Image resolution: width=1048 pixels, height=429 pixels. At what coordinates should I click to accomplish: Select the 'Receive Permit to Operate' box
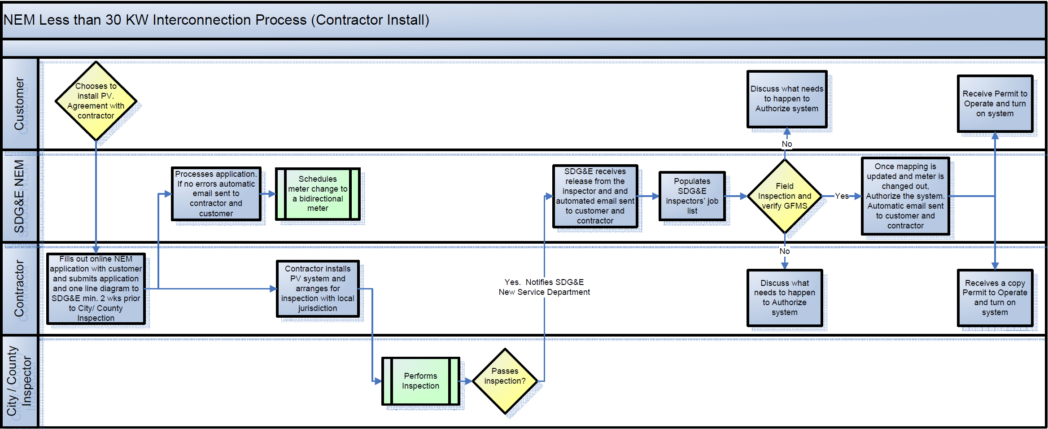click(x=995, y=104)
